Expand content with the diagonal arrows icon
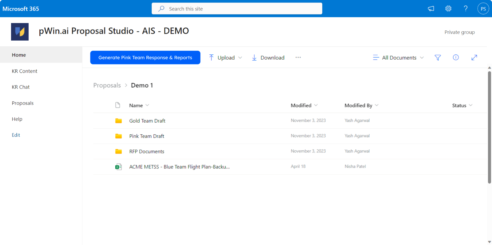 click(474, 57)
